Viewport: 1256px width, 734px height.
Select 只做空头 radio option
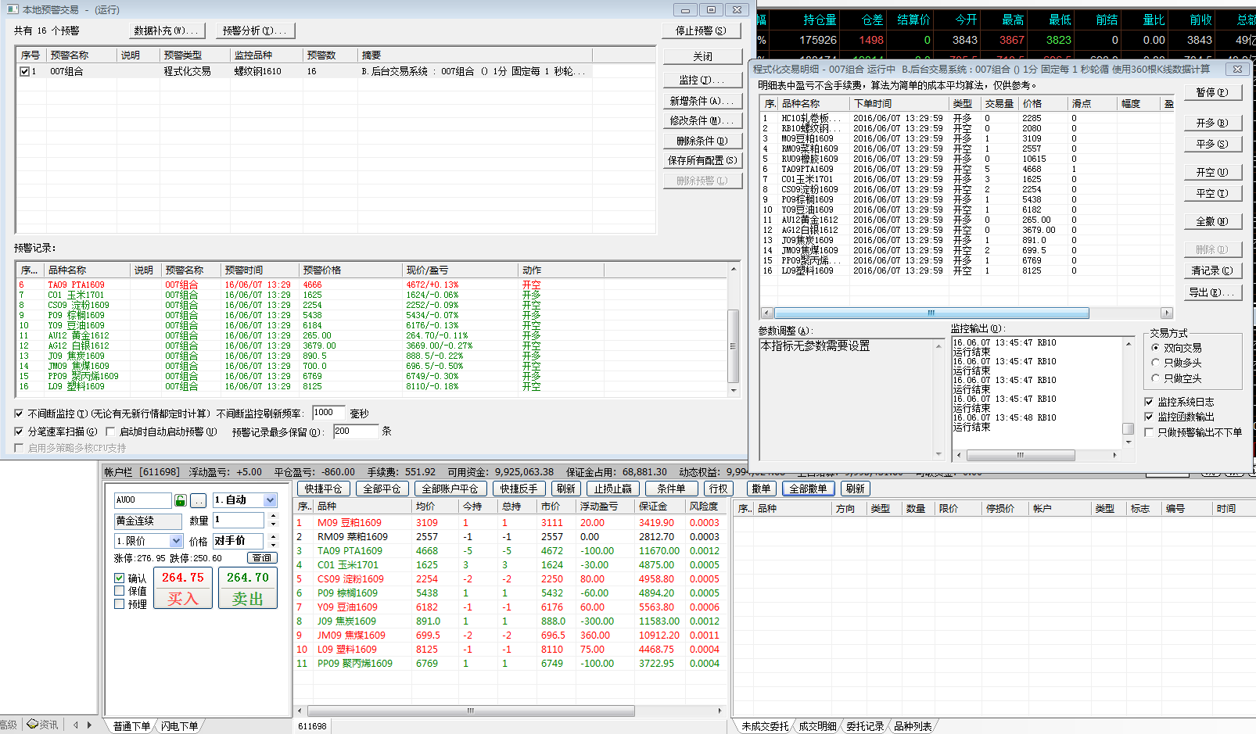coord(1156,378)
